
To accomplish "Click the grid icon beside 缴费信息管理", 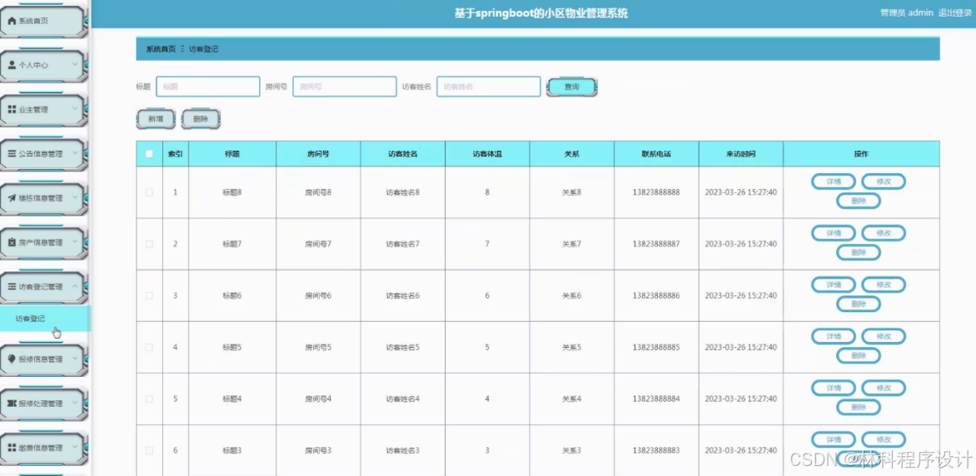I will [11, 448].
